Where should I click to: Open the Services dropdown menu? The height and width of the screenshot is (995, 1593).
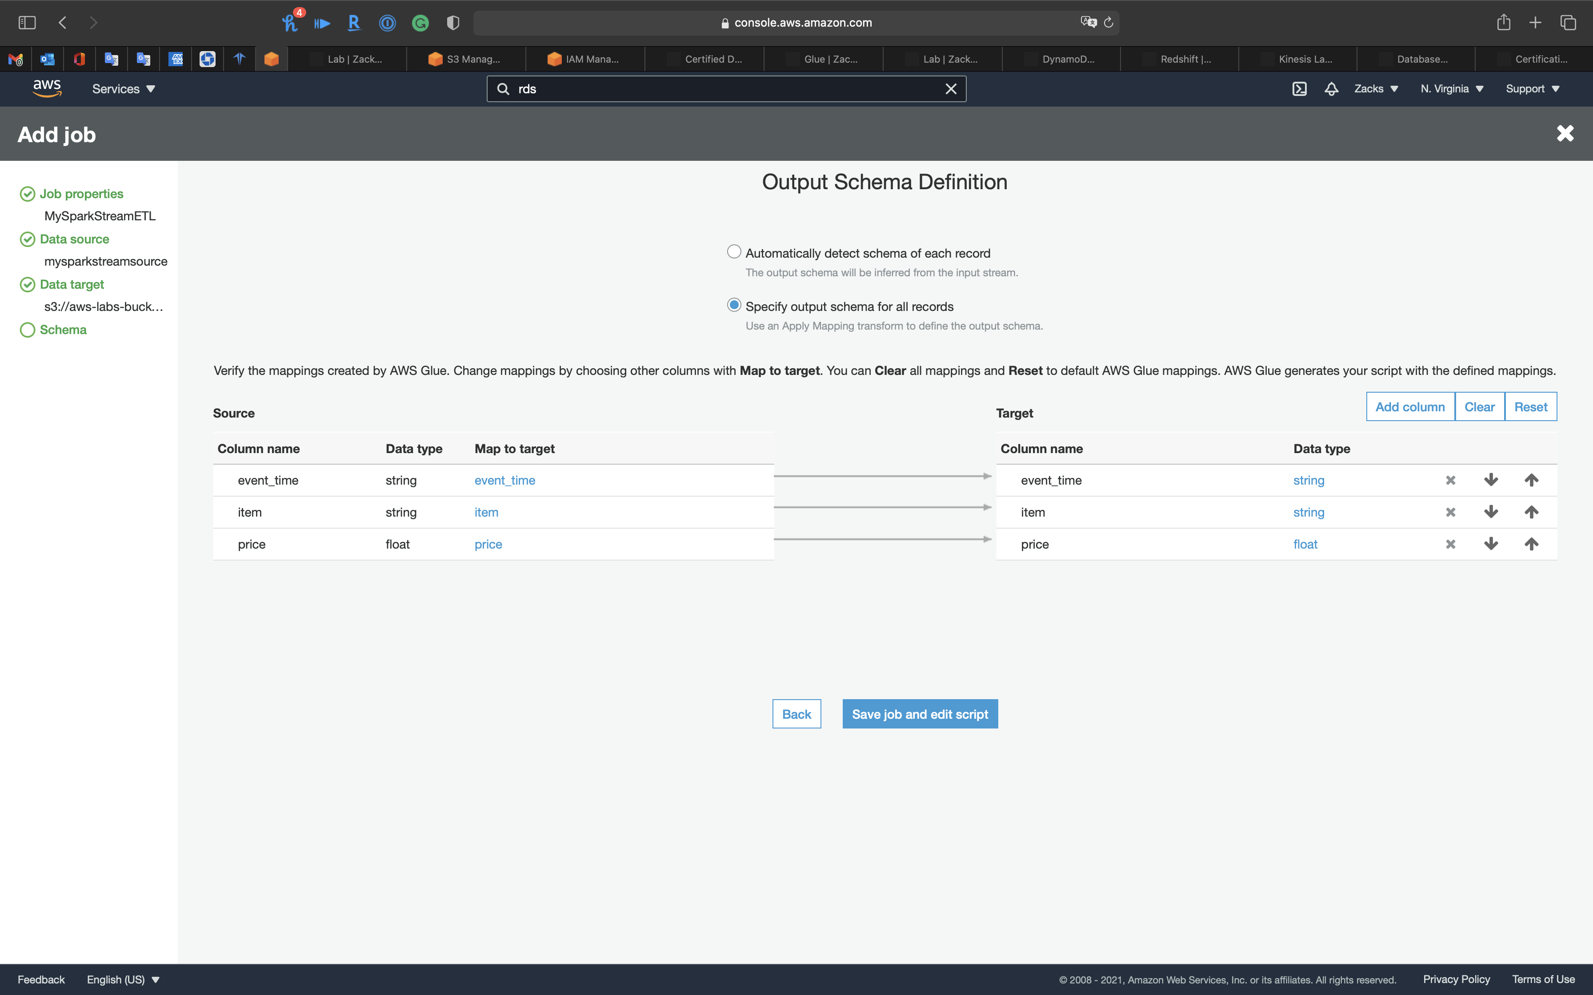click(x=123, y=89)
